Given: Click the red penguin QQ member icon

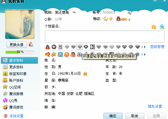Looking at the screenshot, I should pyautogui.click(x=48, y=47).
